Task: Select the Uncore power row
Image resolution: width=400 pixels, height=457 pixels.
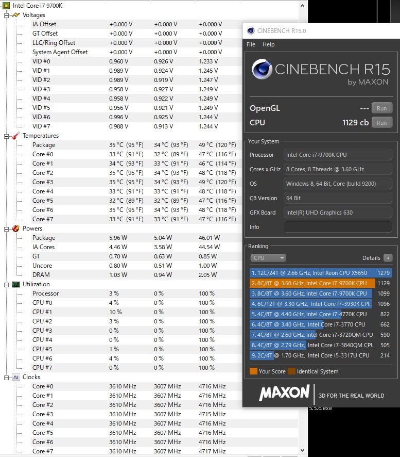Action: (136, 266)
